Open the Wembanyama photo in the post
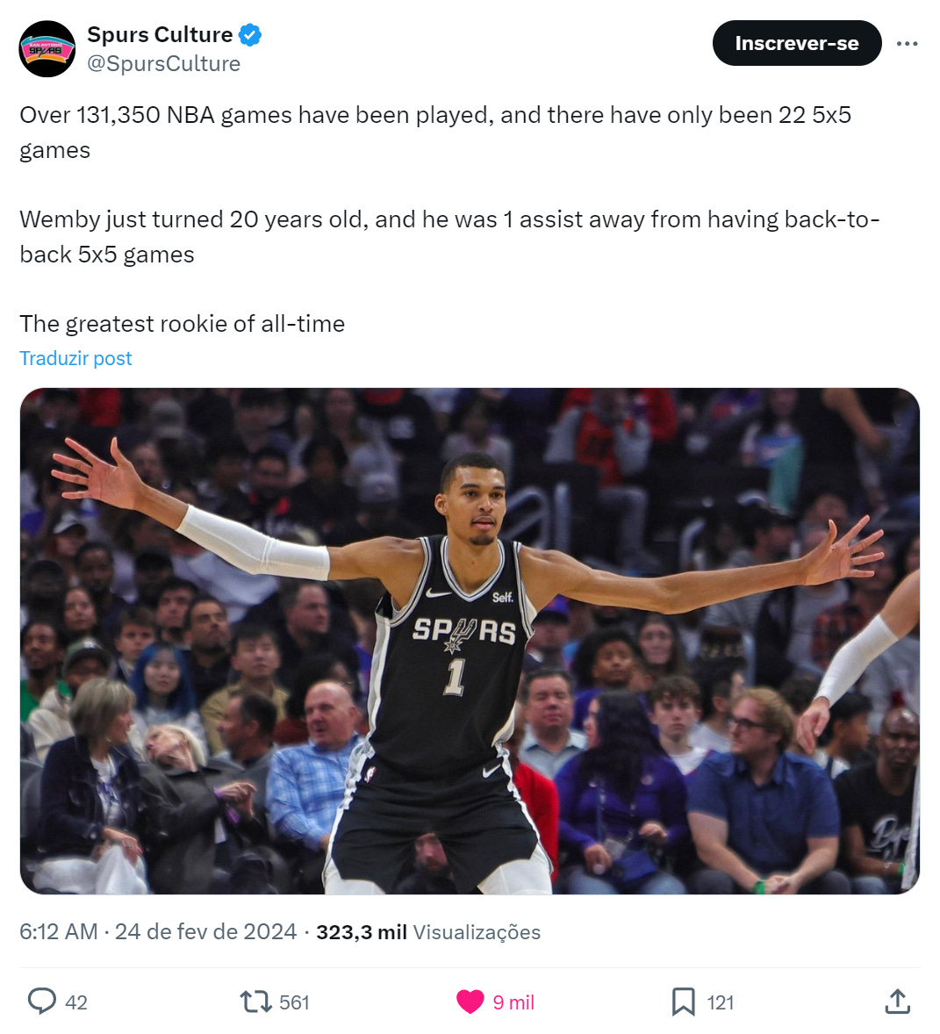The width and height of the screenshot is (940, 1034). point(470,641)
